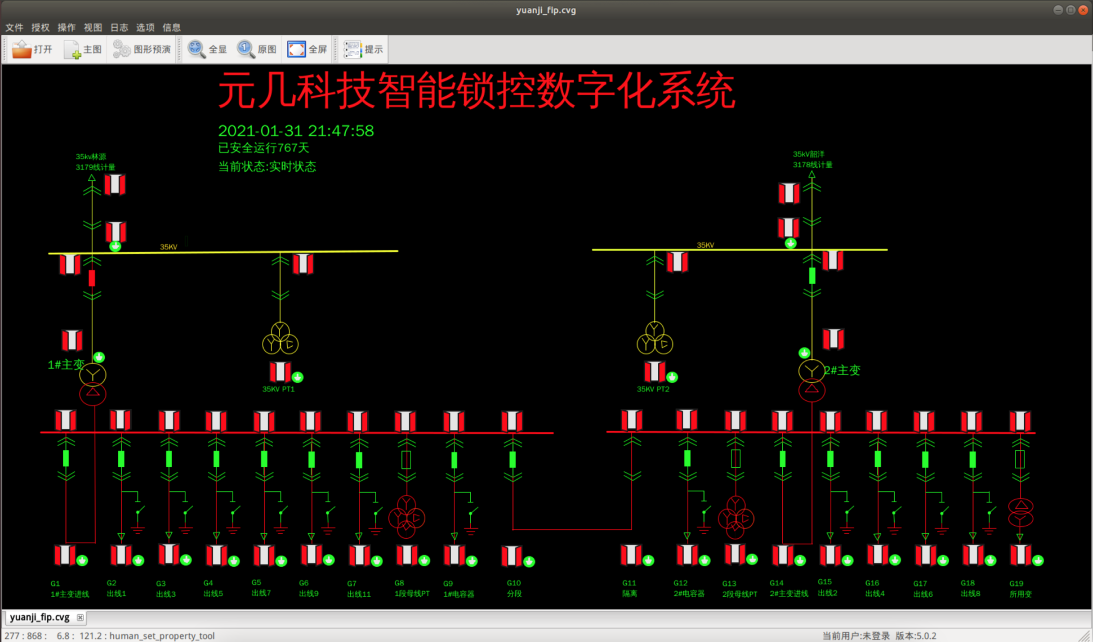The height and width of the screenshot is (642, 1093).
Task: Click the 1#主变 transformer symbol
Action: click(93, 384)
